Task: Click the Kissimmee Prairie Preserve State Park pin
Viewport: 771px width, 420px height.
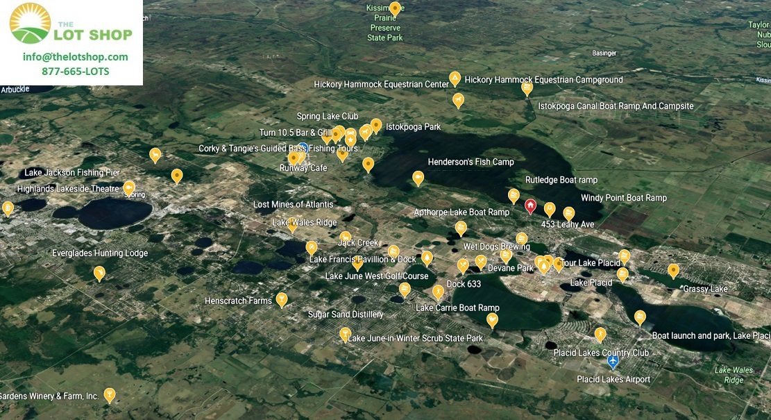Action: (x=395, y=8)
